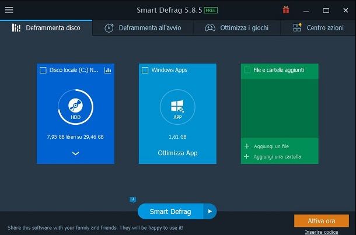
Task: Click plus icon beside Aggiungi una cartella
Action: point(246,156)
